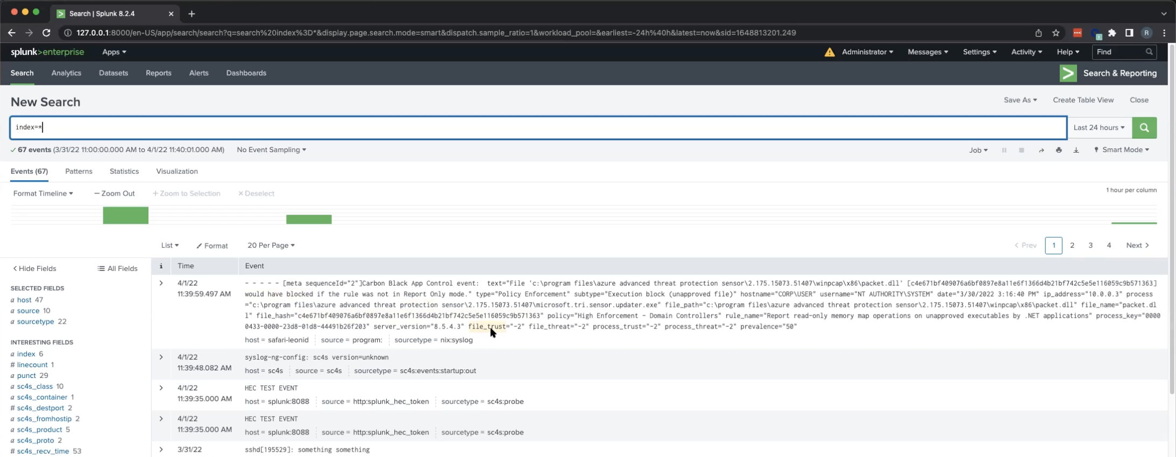Reload the browser page
The height and width of the screenshot is (457, 1176).
coord(46,33)
